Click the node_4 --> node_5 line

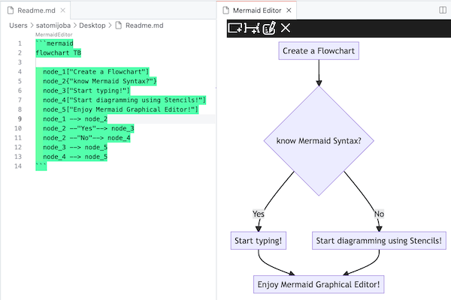tap(75, 157)
